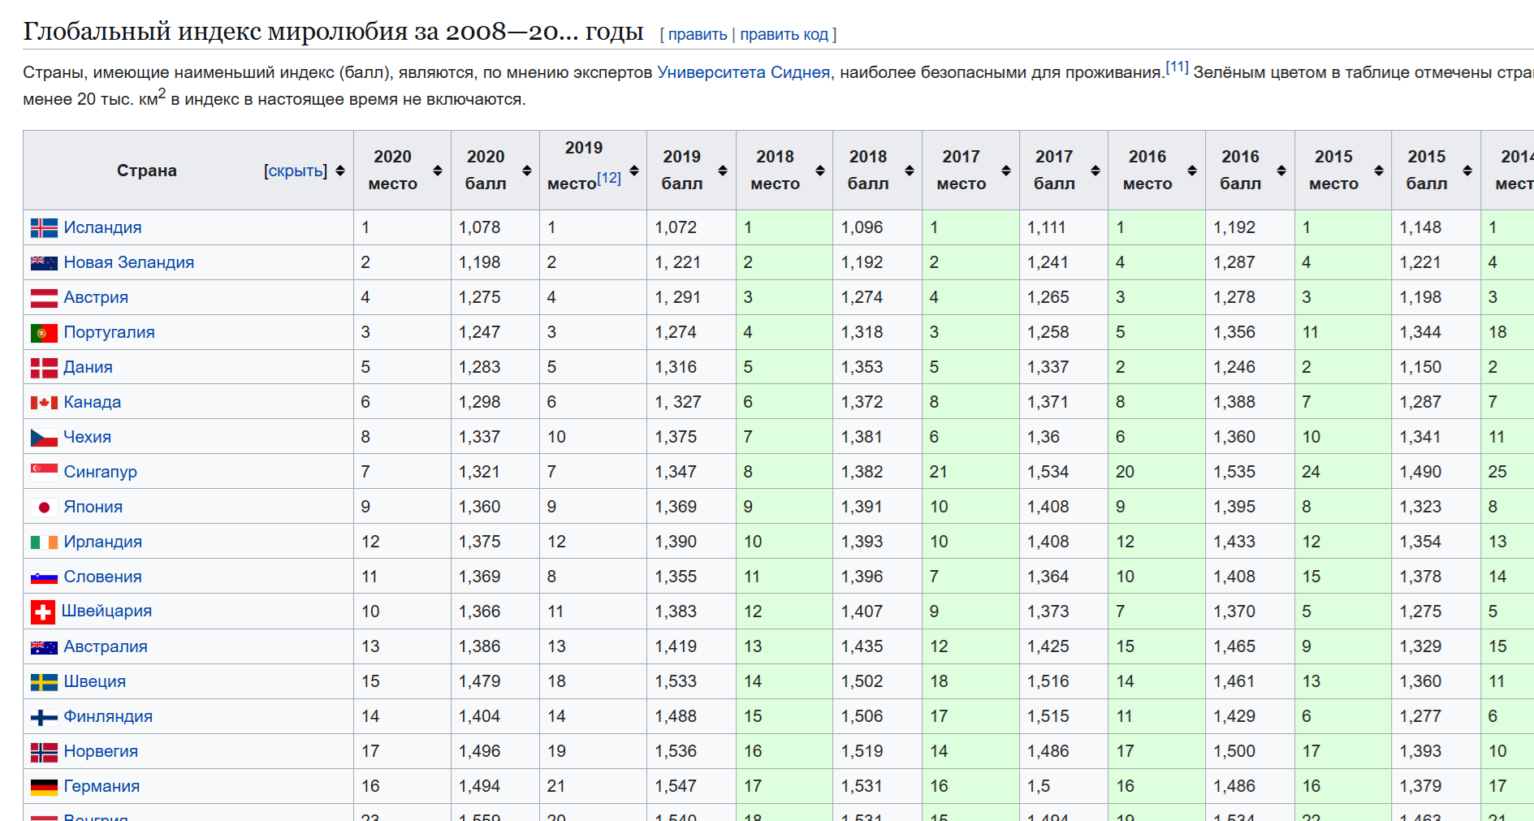Sort by 2018 балл column
Image resolution: width=1534 pixels, height=821 pixels.
point(910,171)
